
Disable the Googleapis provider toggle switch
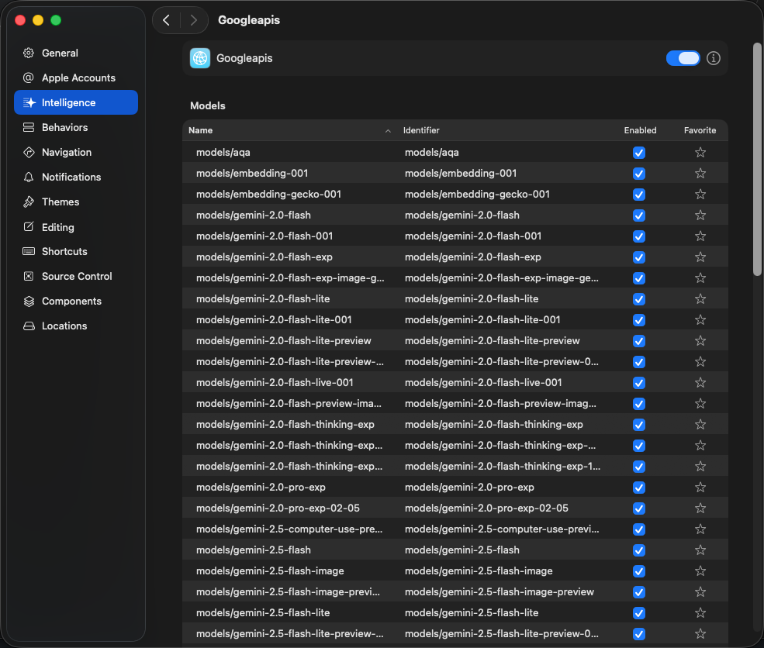click(x=683, y=58)
